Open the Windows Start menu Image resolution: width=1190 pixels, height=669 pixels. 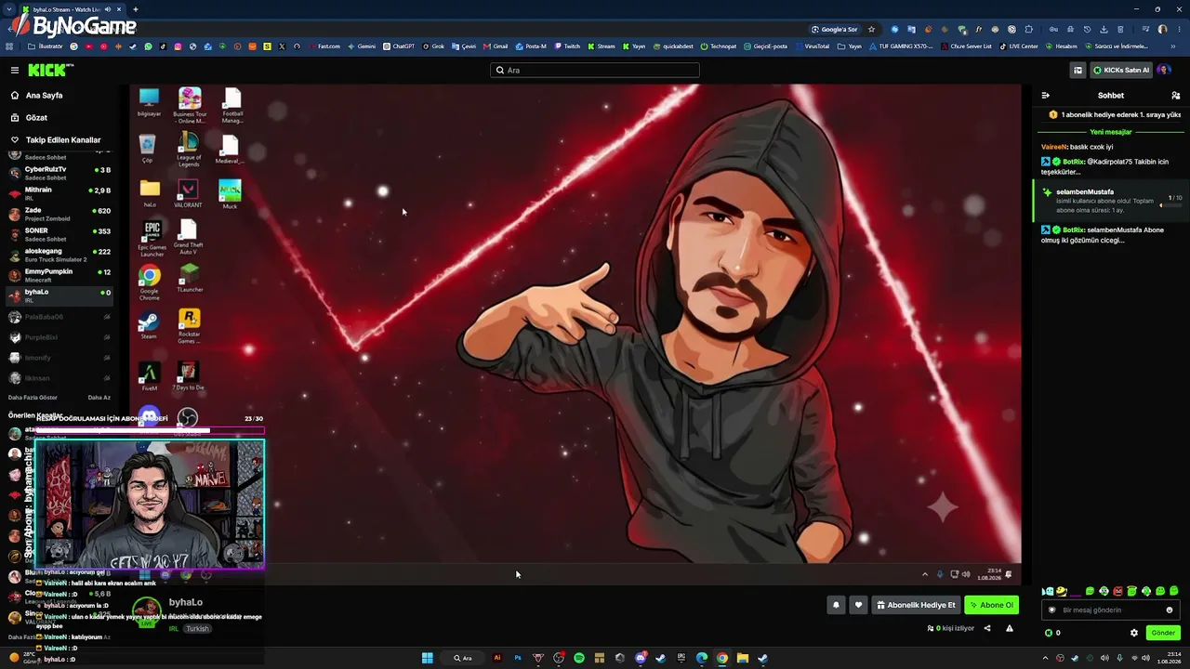[428, 658]
